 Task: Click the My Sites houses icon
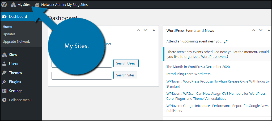tap(13, 5)
